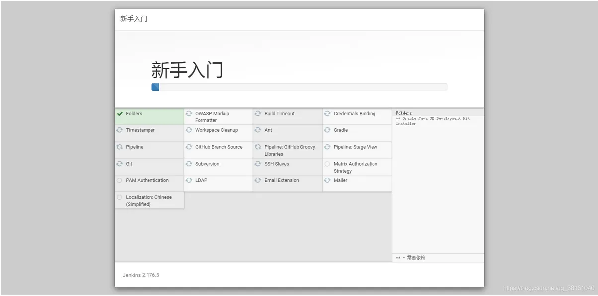The height and width of the screenshot is (296, 598).
Task: Click the refresh icon beside the standalone Pipeline entry
Action: coord(120,147)
